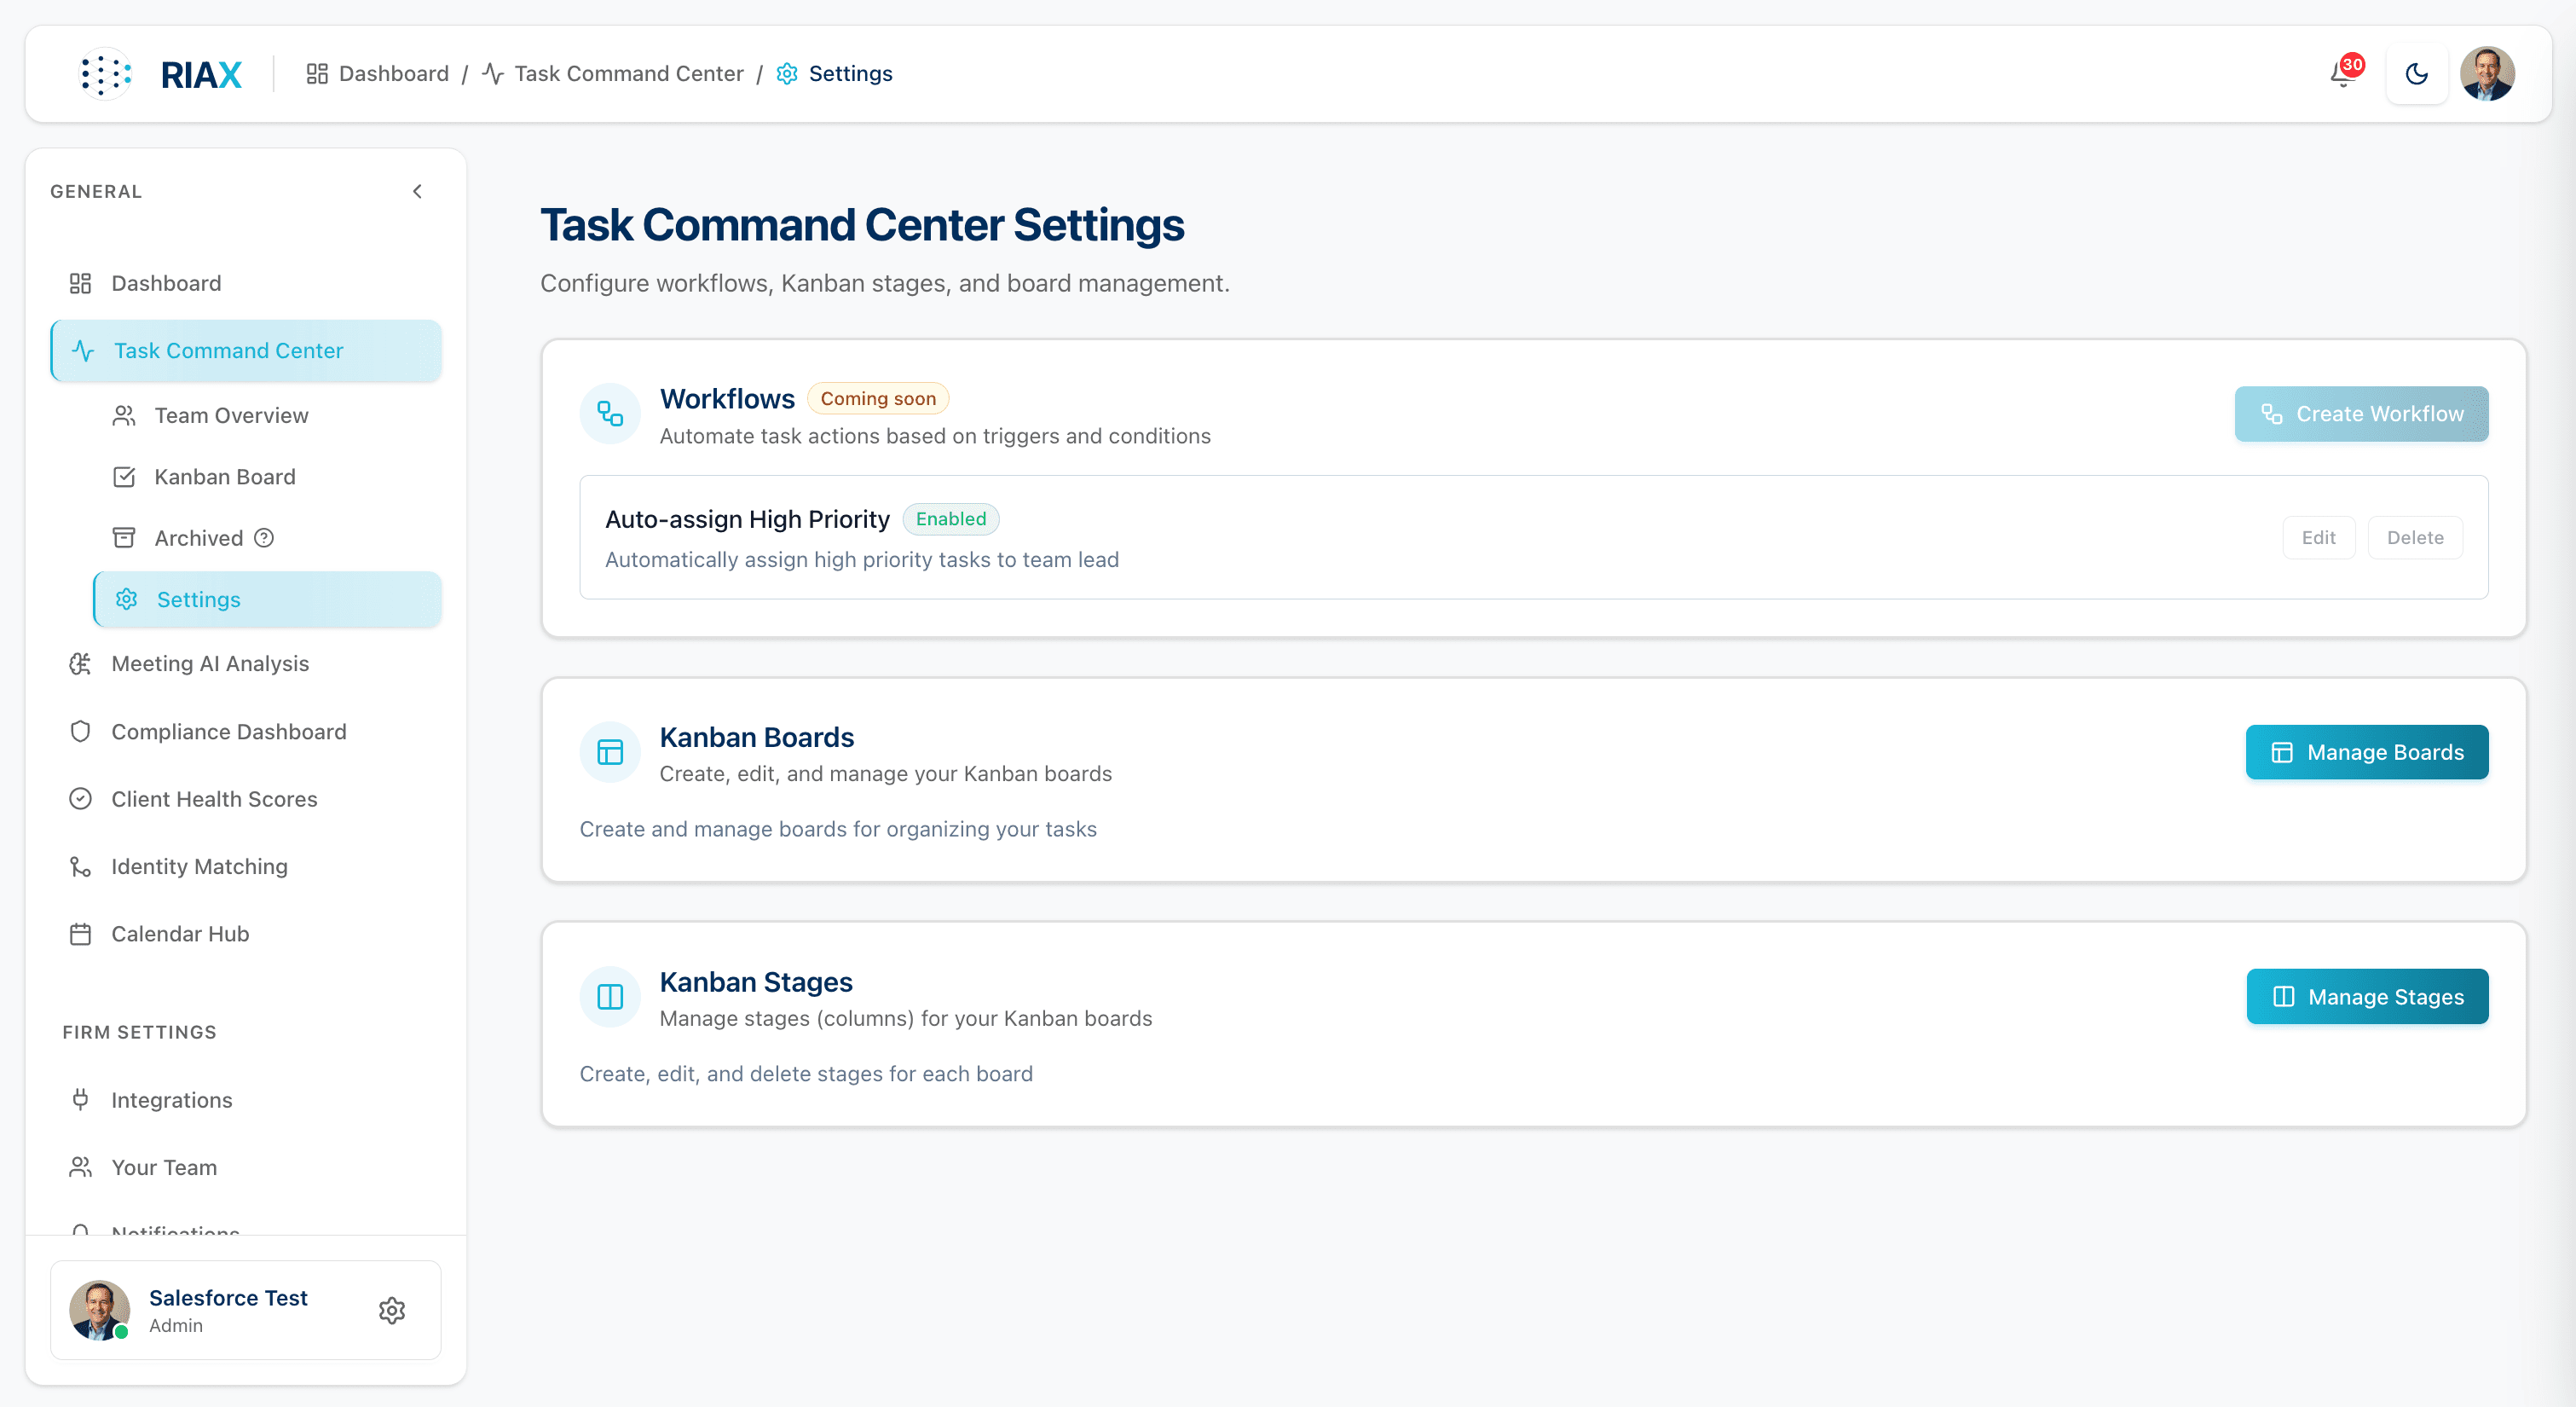Click the Kanban Boards heading

pos(757,738)
